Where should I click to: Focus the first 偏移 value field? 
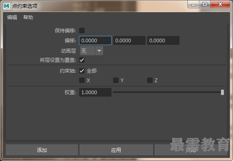point(95,40)
